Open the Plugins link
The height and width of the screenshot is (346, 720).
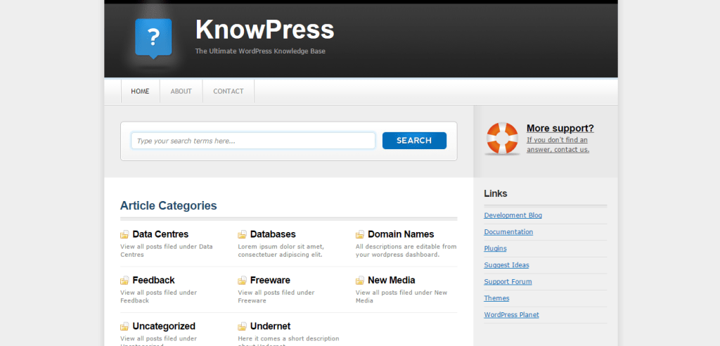click(495, 248)
